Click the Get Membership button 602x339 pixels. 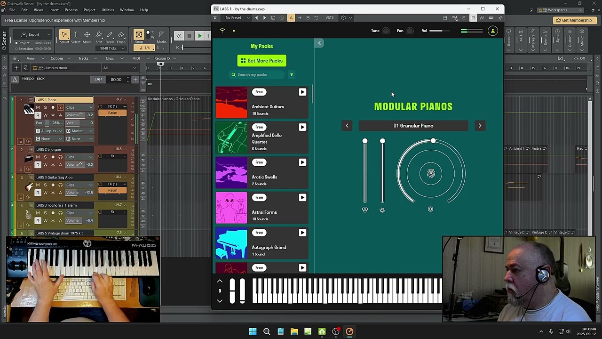pos(574,20)
